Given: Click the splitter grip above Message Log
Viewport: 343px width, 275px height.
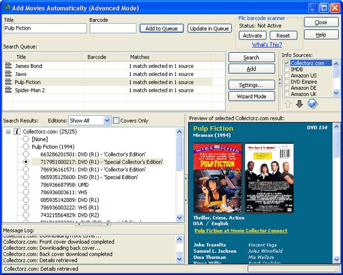Looking at the screenshot, I should 93,224.
